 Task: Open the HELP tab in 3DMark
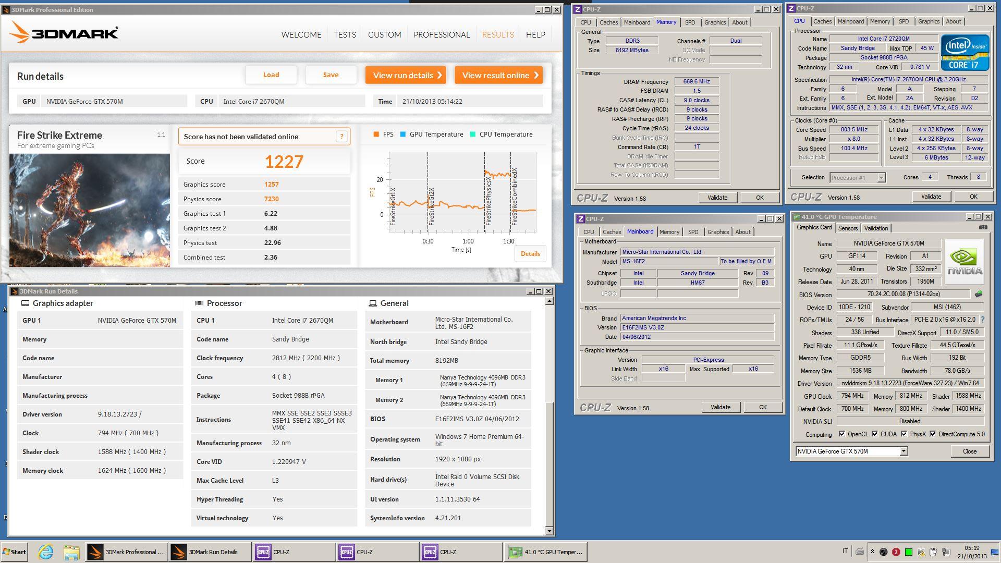coord(535,34)
